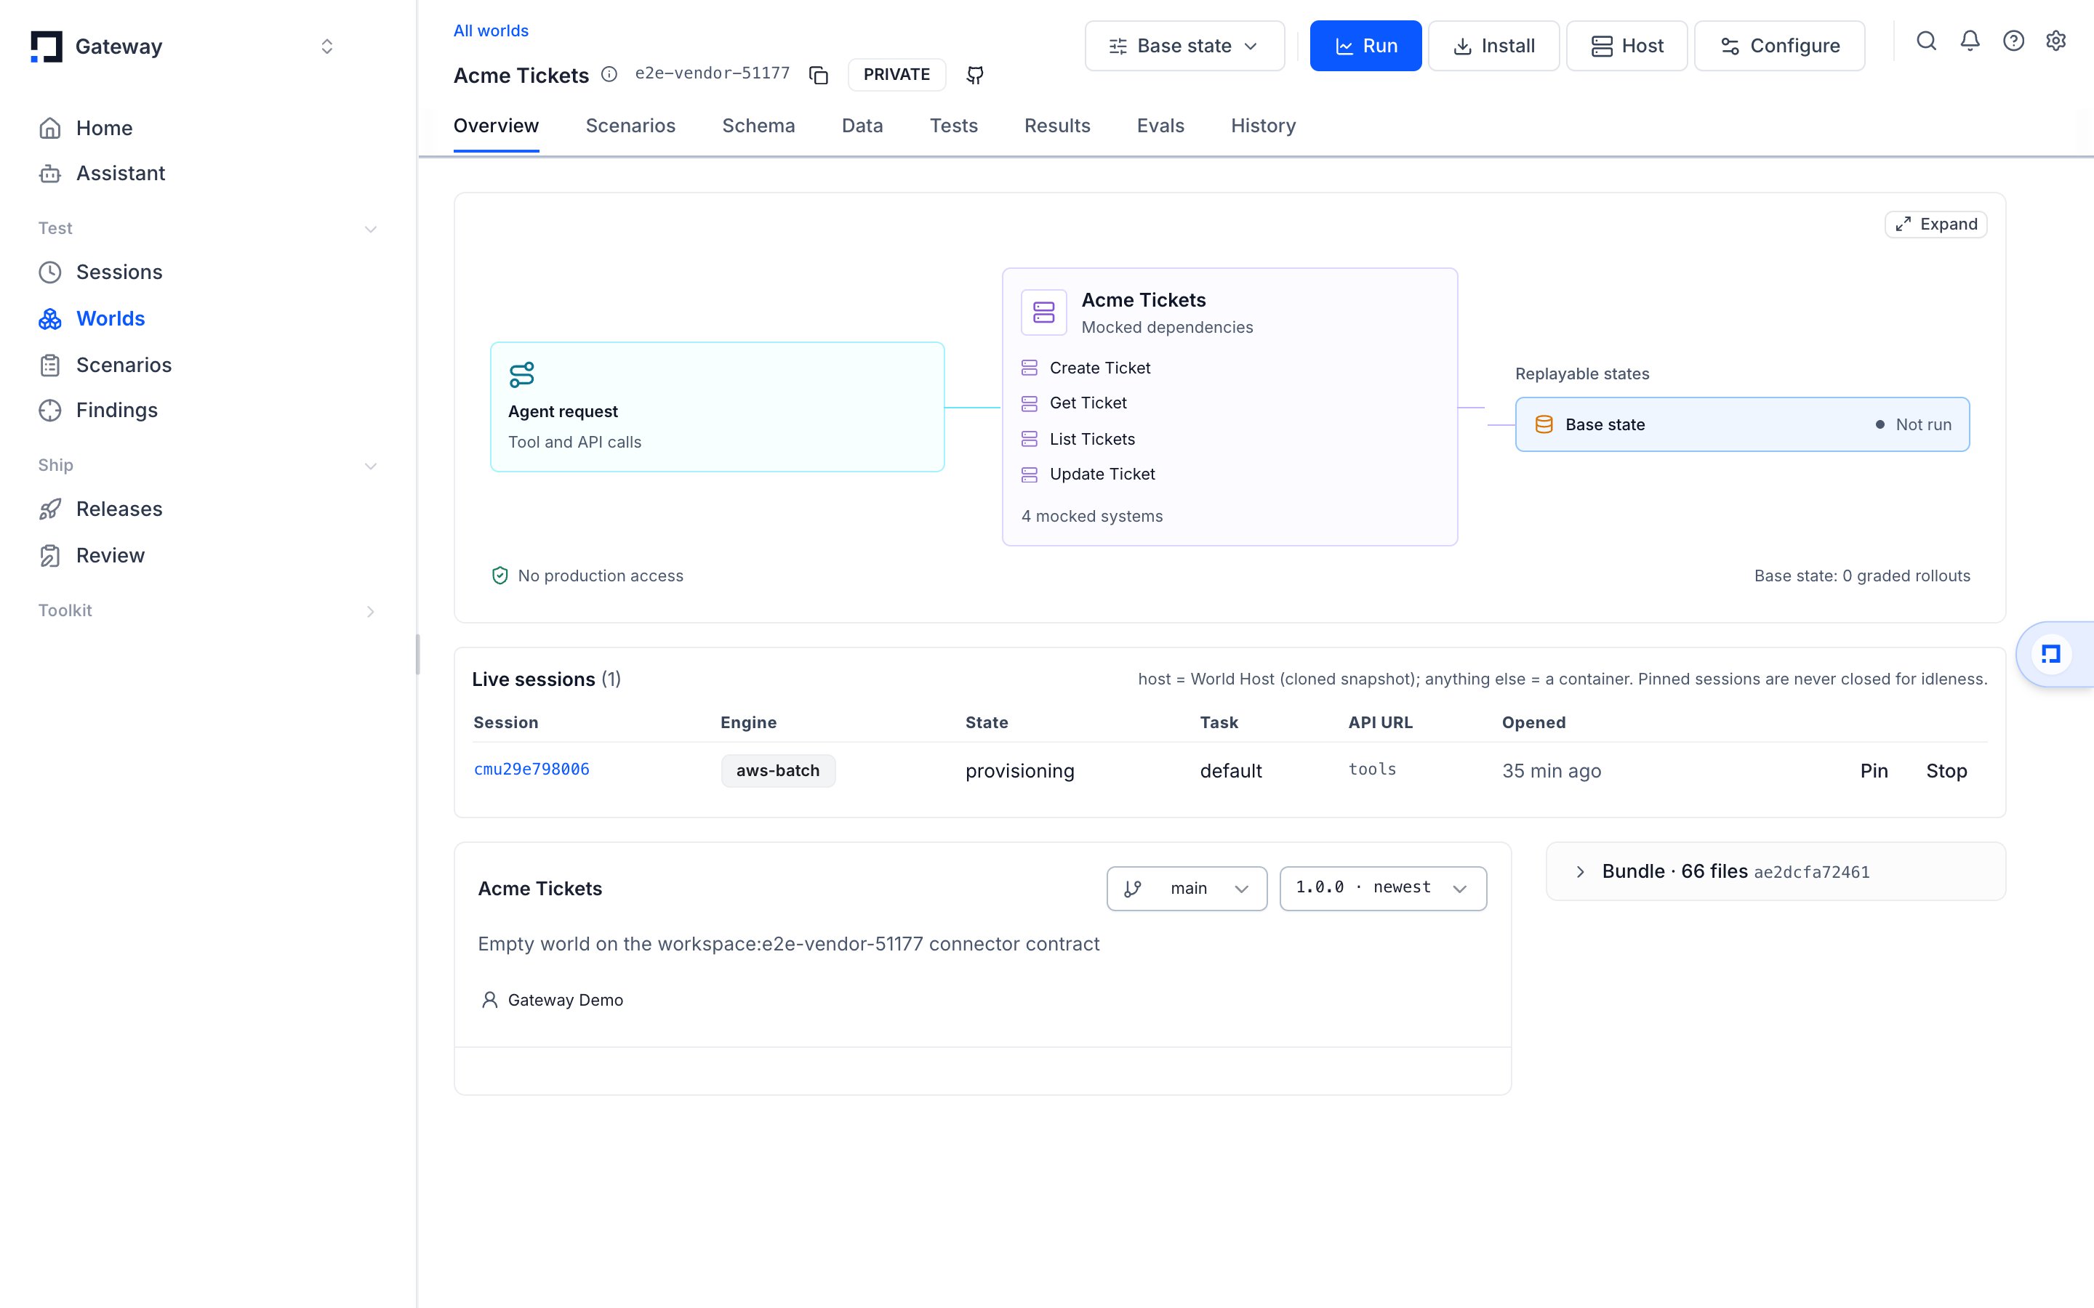Open the Base state dropdown
Screen dimensions: 2094x1308
(1184, 46)
